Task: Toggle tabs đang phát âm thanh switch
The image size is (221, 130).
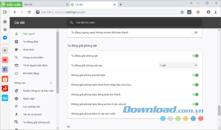Action: tap(195, 95)
